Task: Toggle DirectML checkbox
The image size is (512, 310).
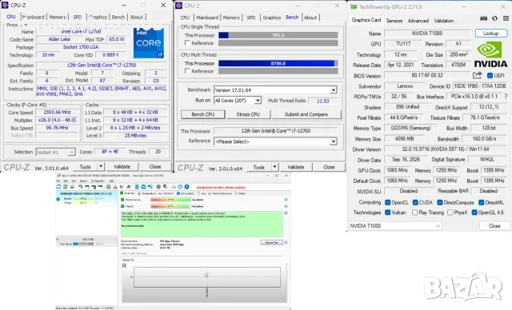Action: point(482,202)
